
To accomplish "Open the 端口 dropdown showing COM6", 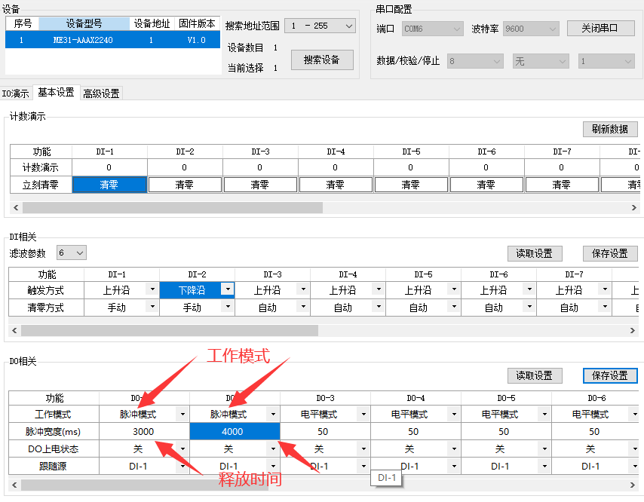I will (x=431, y=28).
